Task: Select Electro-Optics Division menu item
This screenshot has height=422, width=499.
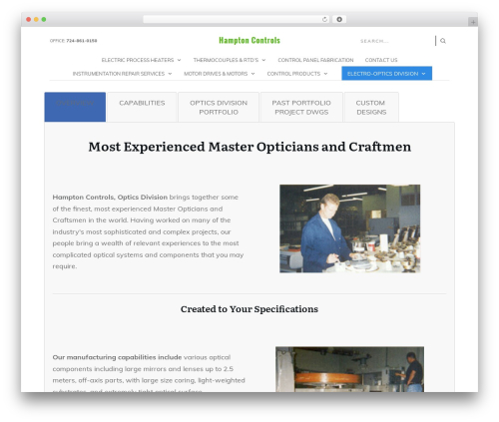Action: (x=386, y=73)
